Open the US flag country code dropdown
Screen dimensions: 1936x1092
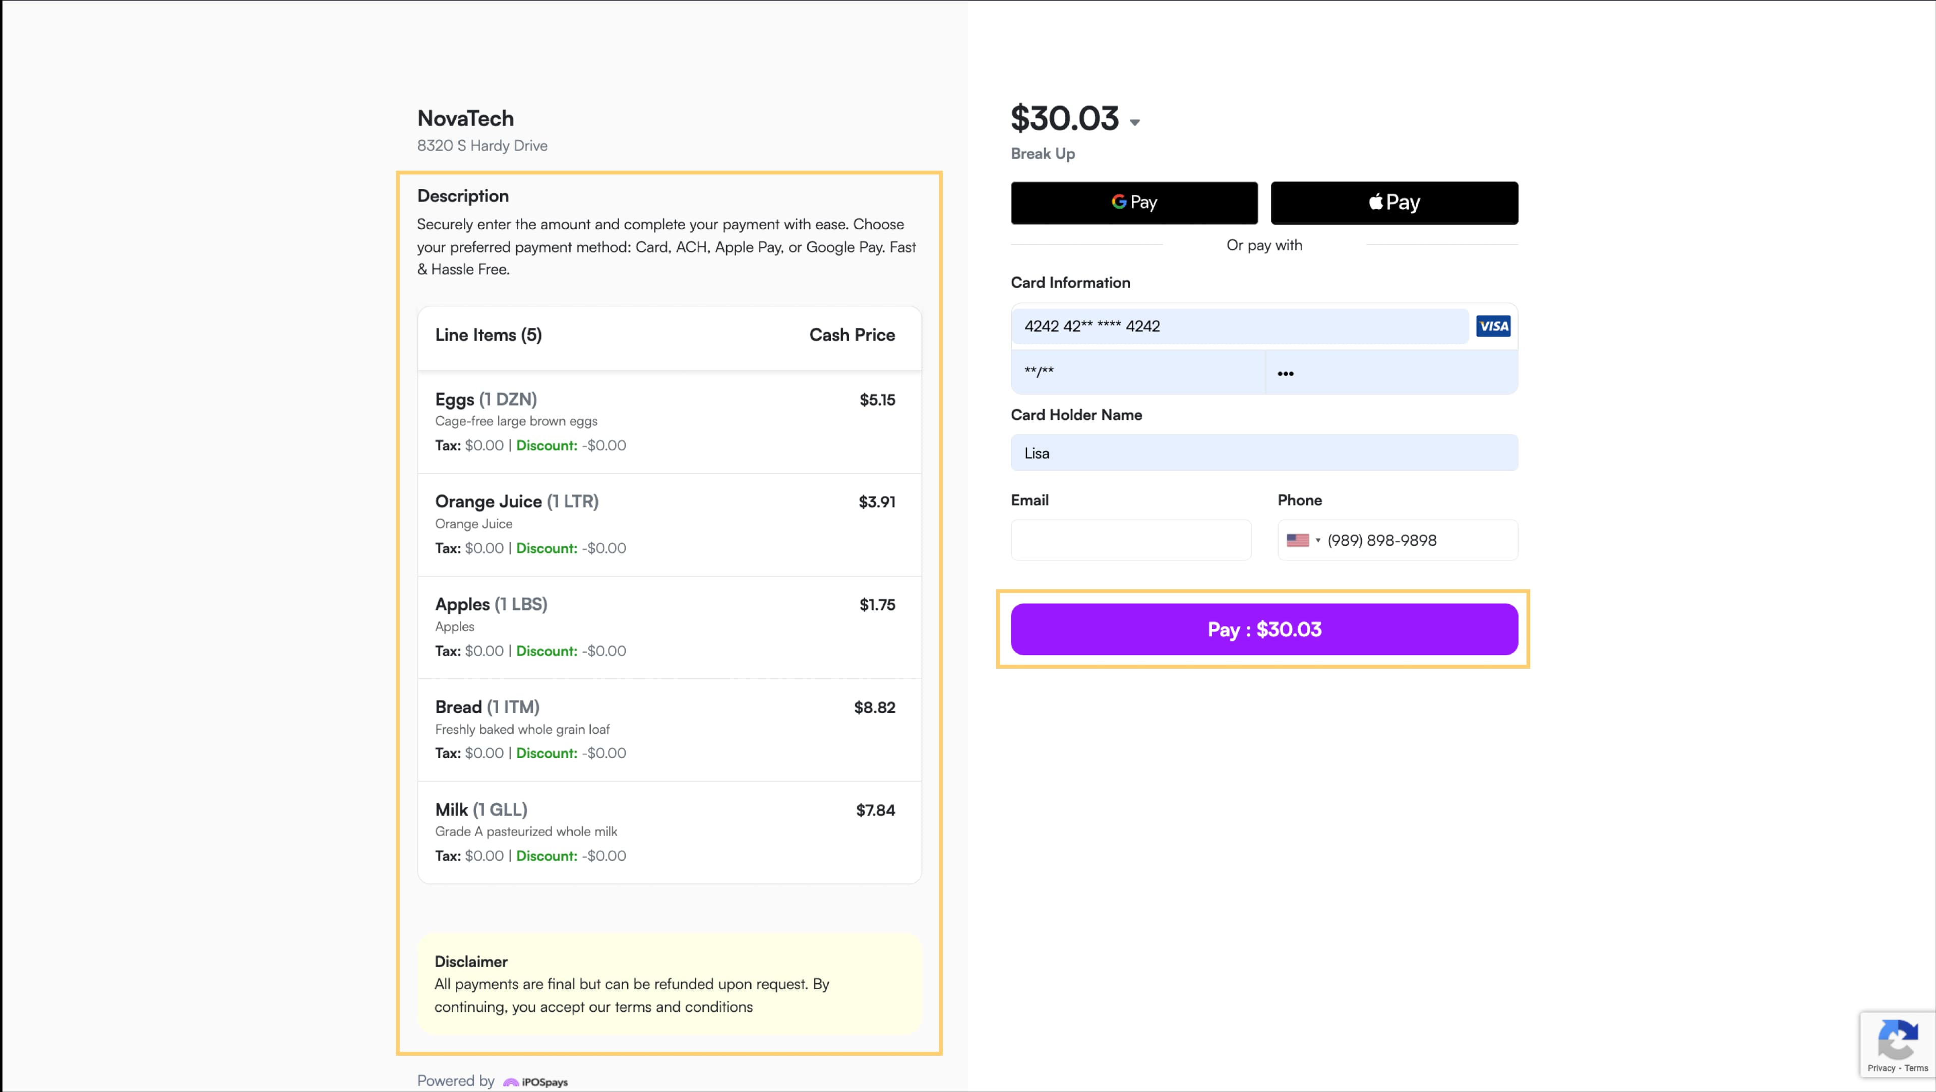coord(1303,540)
